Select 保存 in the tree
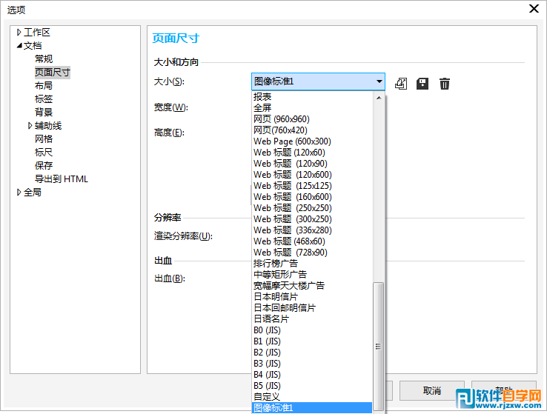The image size is (547, 414). [x=44, y=166]
